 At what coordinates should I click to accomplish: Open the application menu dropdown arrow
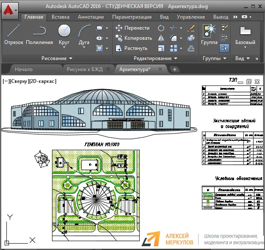coord(16,11)
